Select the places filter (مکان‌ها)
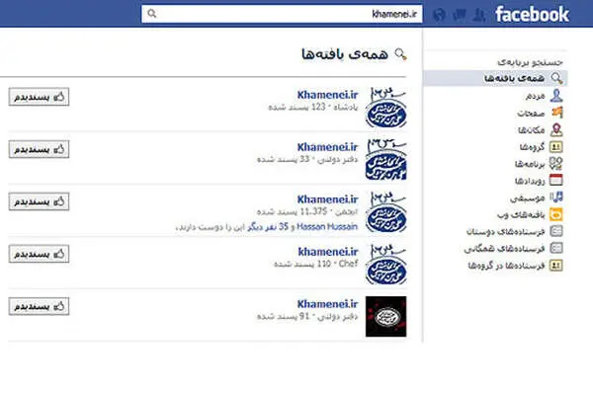 point(541,129)
